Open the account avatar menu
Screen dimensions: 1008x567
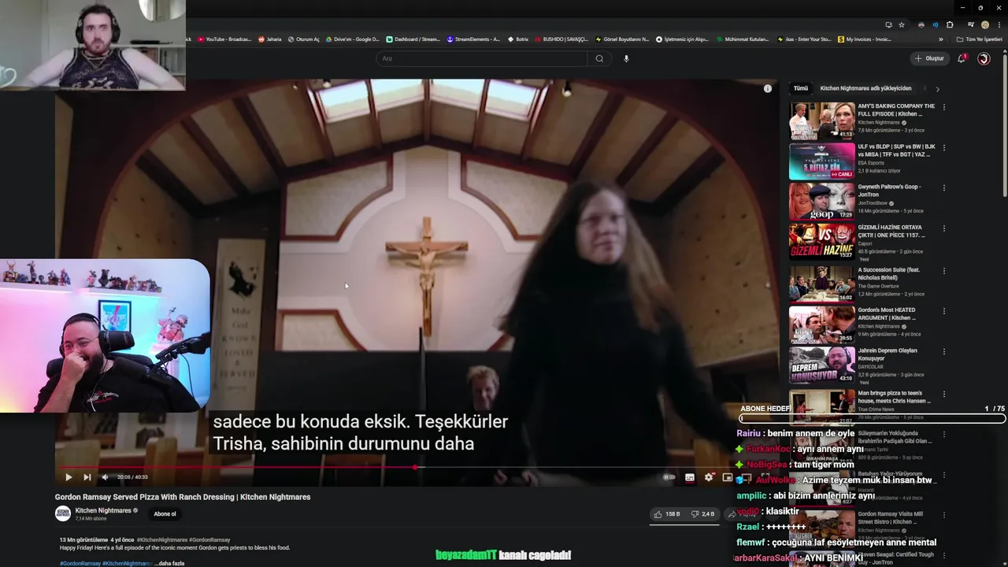point(984,58)
